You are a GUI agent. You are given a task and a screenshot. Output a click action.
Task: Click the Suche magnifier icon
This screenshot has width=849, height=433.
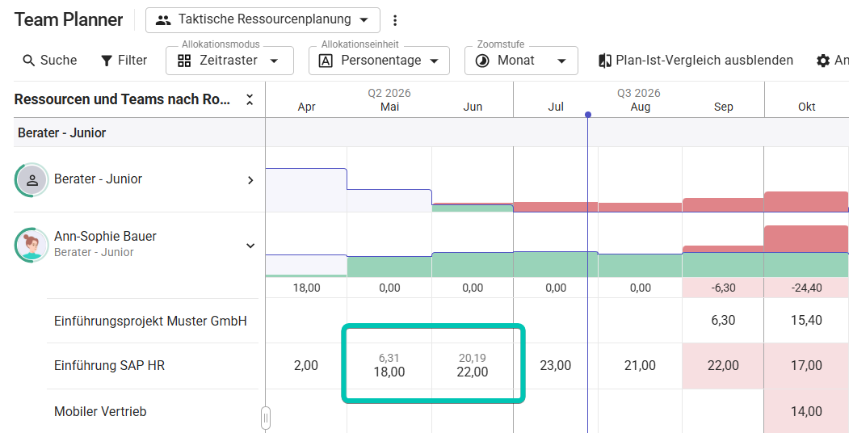tap(29, 60)
